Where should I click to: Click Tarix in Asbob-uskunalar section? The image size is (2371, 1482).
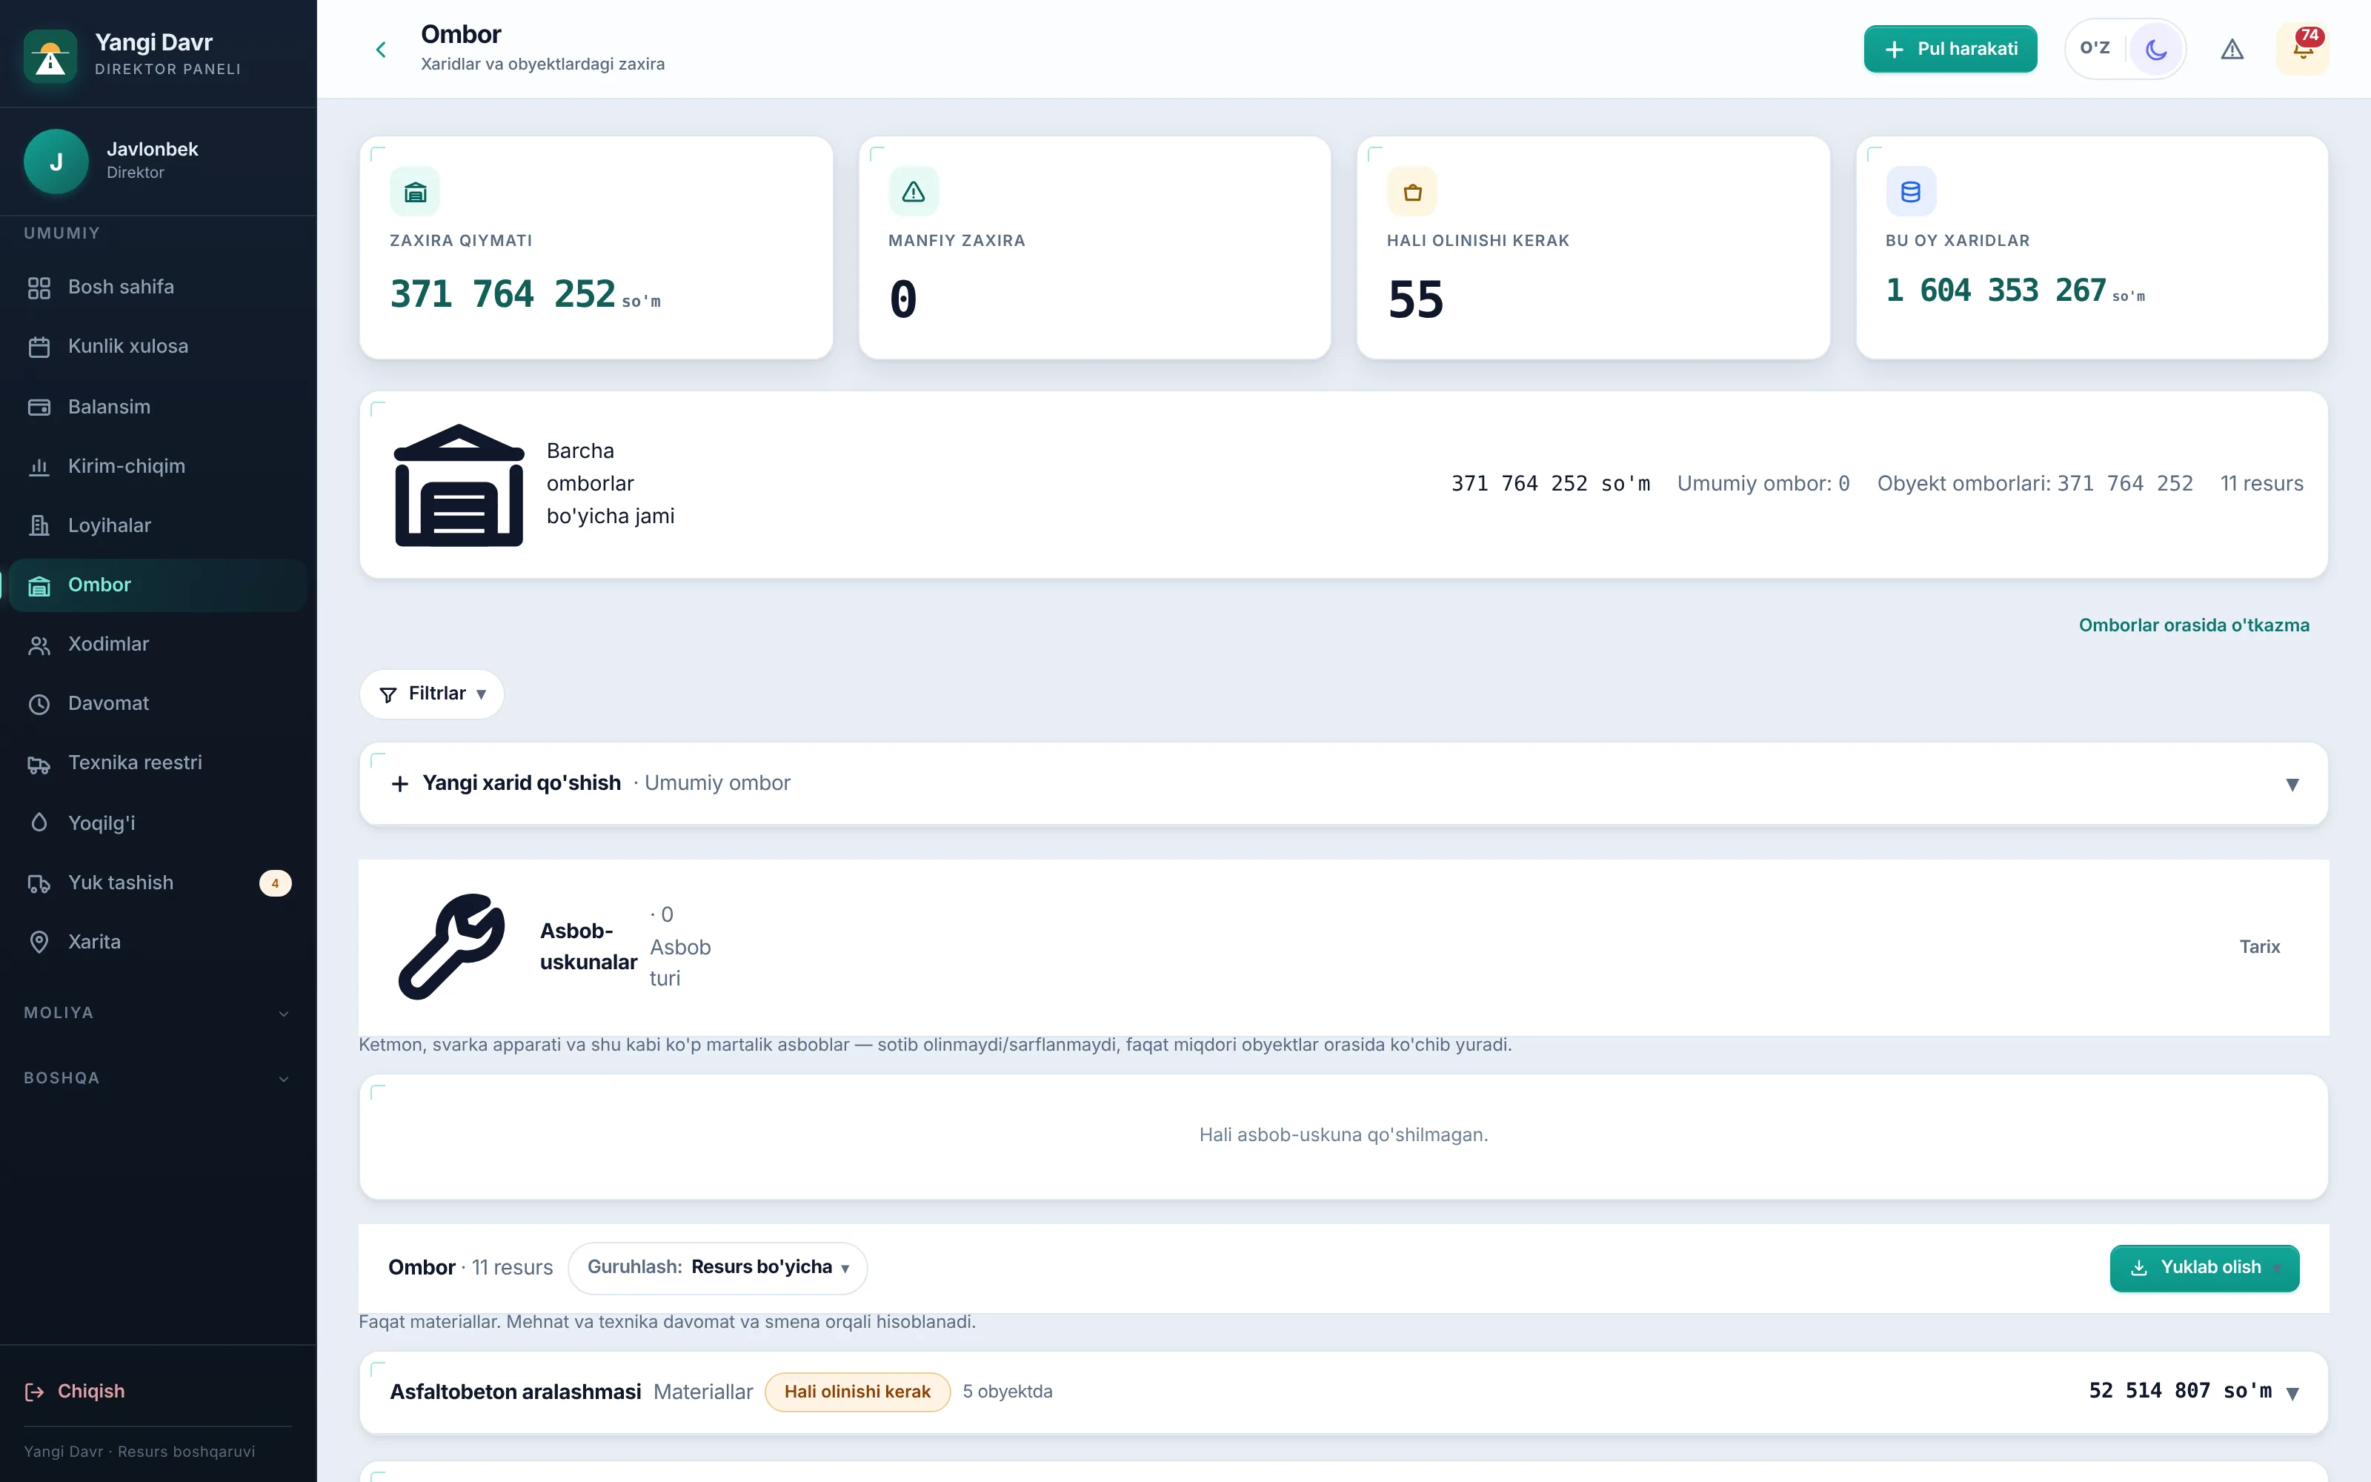[2259, 947]
